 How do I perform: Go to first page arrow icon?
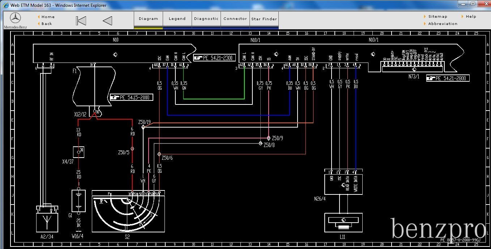point(81,21)
